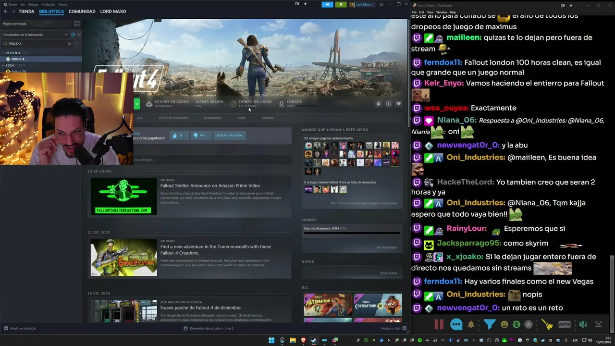The image size is (615, 346).
Task: Click the smiley emoji icon
Action: tap(504, 324)
